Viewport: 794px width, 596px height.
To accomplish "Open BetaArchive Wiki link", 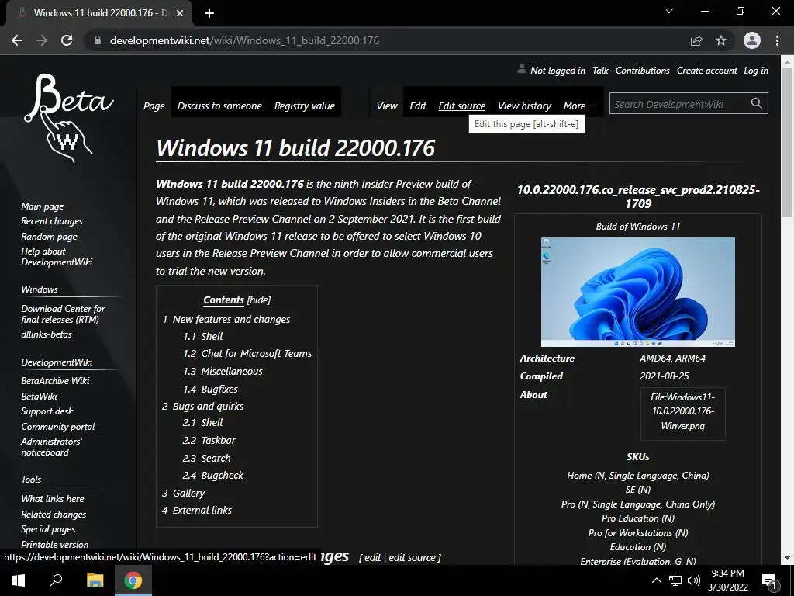I will [x=55, y=380].
